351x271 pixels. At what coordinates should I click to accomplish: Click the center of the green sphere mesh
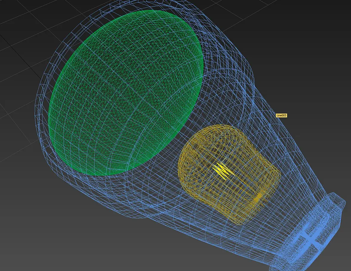(x=126, y=93)
